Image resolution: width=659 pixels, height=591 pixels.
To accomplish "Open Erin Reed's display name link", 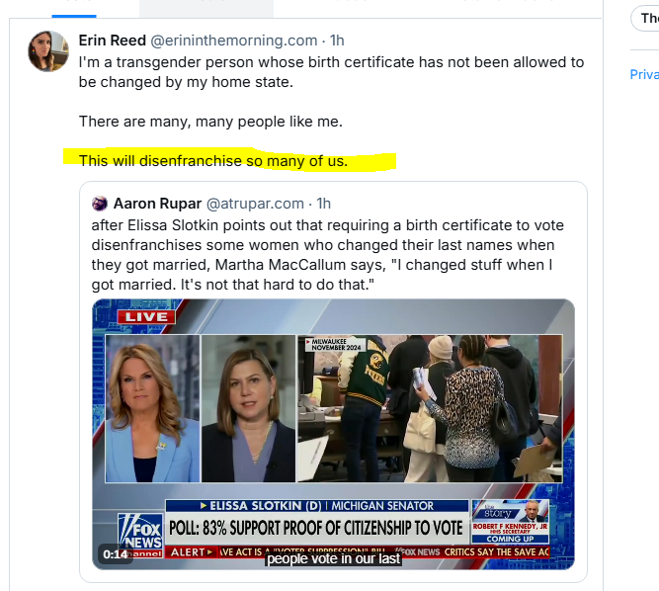I will coord(113,41).
